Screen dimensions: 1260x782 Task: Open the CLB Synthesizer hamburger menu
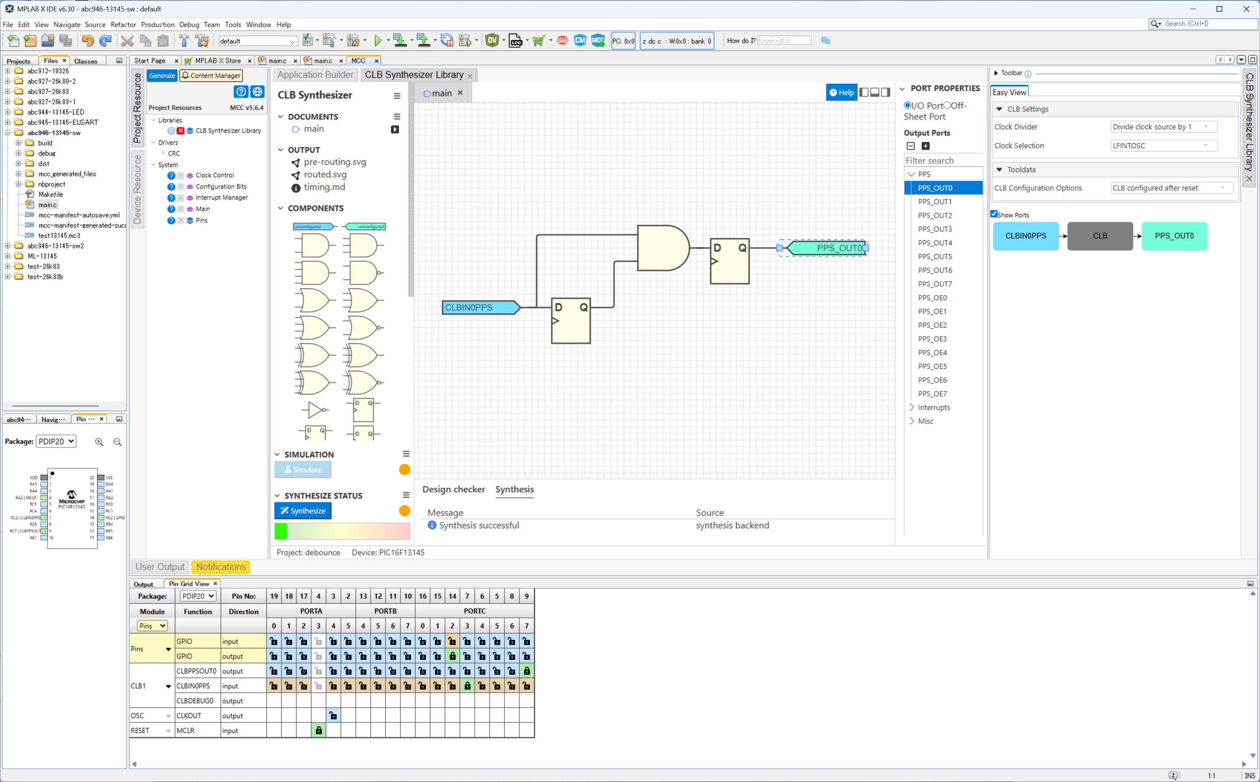pyautogui.click(x=397, y=96)
